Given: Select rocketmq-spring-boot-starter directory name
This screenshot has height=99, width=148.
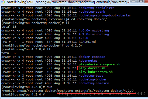Looking at the screenshot, I should click(x=105, y=15).
